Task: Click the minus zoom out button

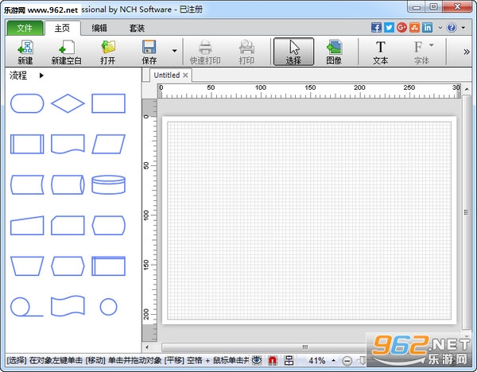Action: point(347,361)
